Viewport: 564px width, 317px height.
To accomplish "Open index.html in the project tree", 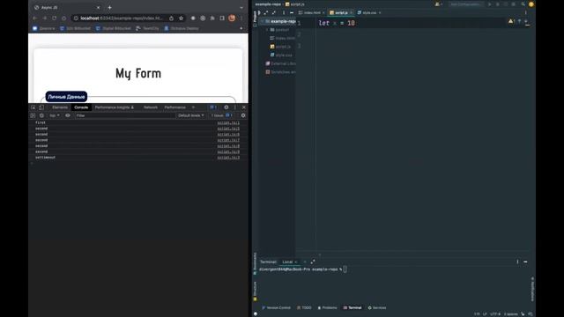I will pos(283,38).
